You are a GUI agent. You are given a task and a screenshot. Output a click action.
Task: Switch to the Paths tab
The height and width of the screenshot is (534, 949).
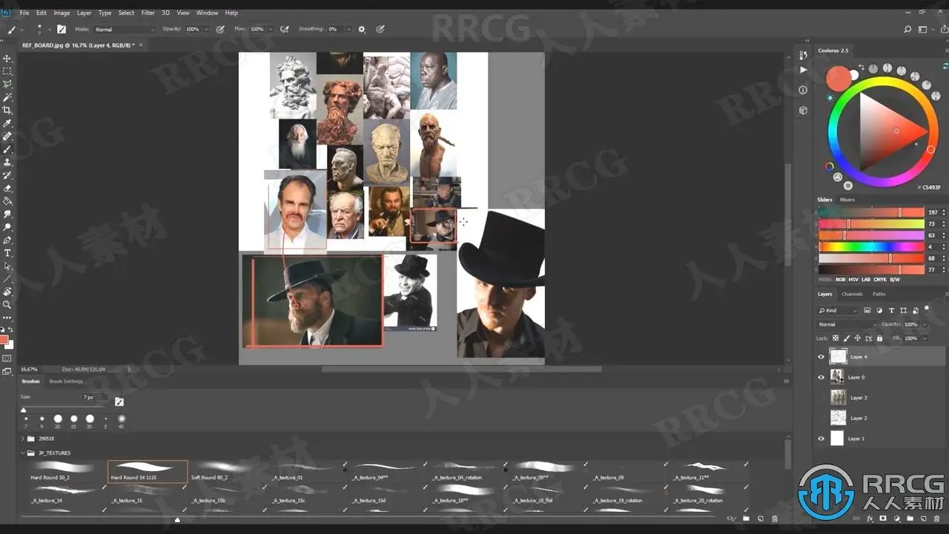coord(879,294)
